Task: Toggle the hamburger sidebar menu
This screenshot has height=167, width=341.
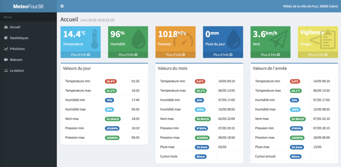Action: tap(62, 6)
